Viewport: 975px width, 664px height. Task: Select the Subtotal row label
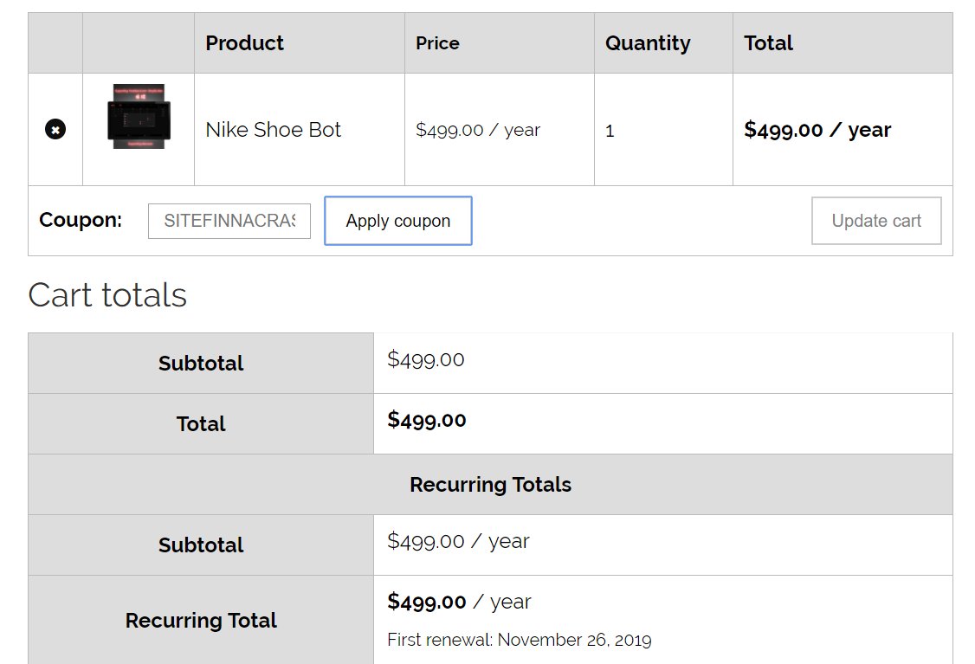pyautogui.click(x=201, y=363)
